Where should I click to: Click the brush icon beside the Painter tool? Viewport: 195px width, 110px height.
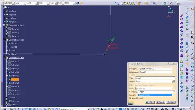[81, 3]
